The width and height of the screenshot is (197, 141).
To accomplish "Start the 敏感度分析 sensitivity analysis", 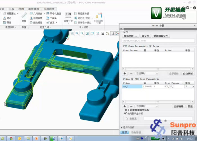I will coord(82,13).
